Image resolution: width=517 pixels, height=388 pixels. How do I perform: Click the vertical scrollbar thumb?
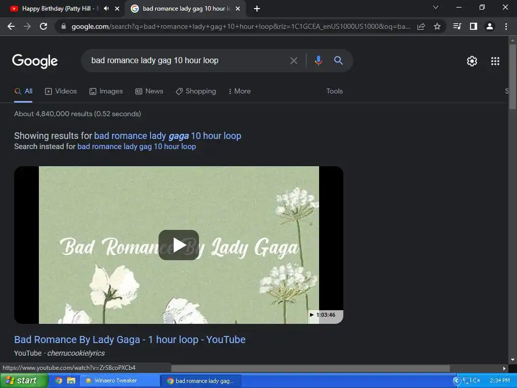pos(512,77)
